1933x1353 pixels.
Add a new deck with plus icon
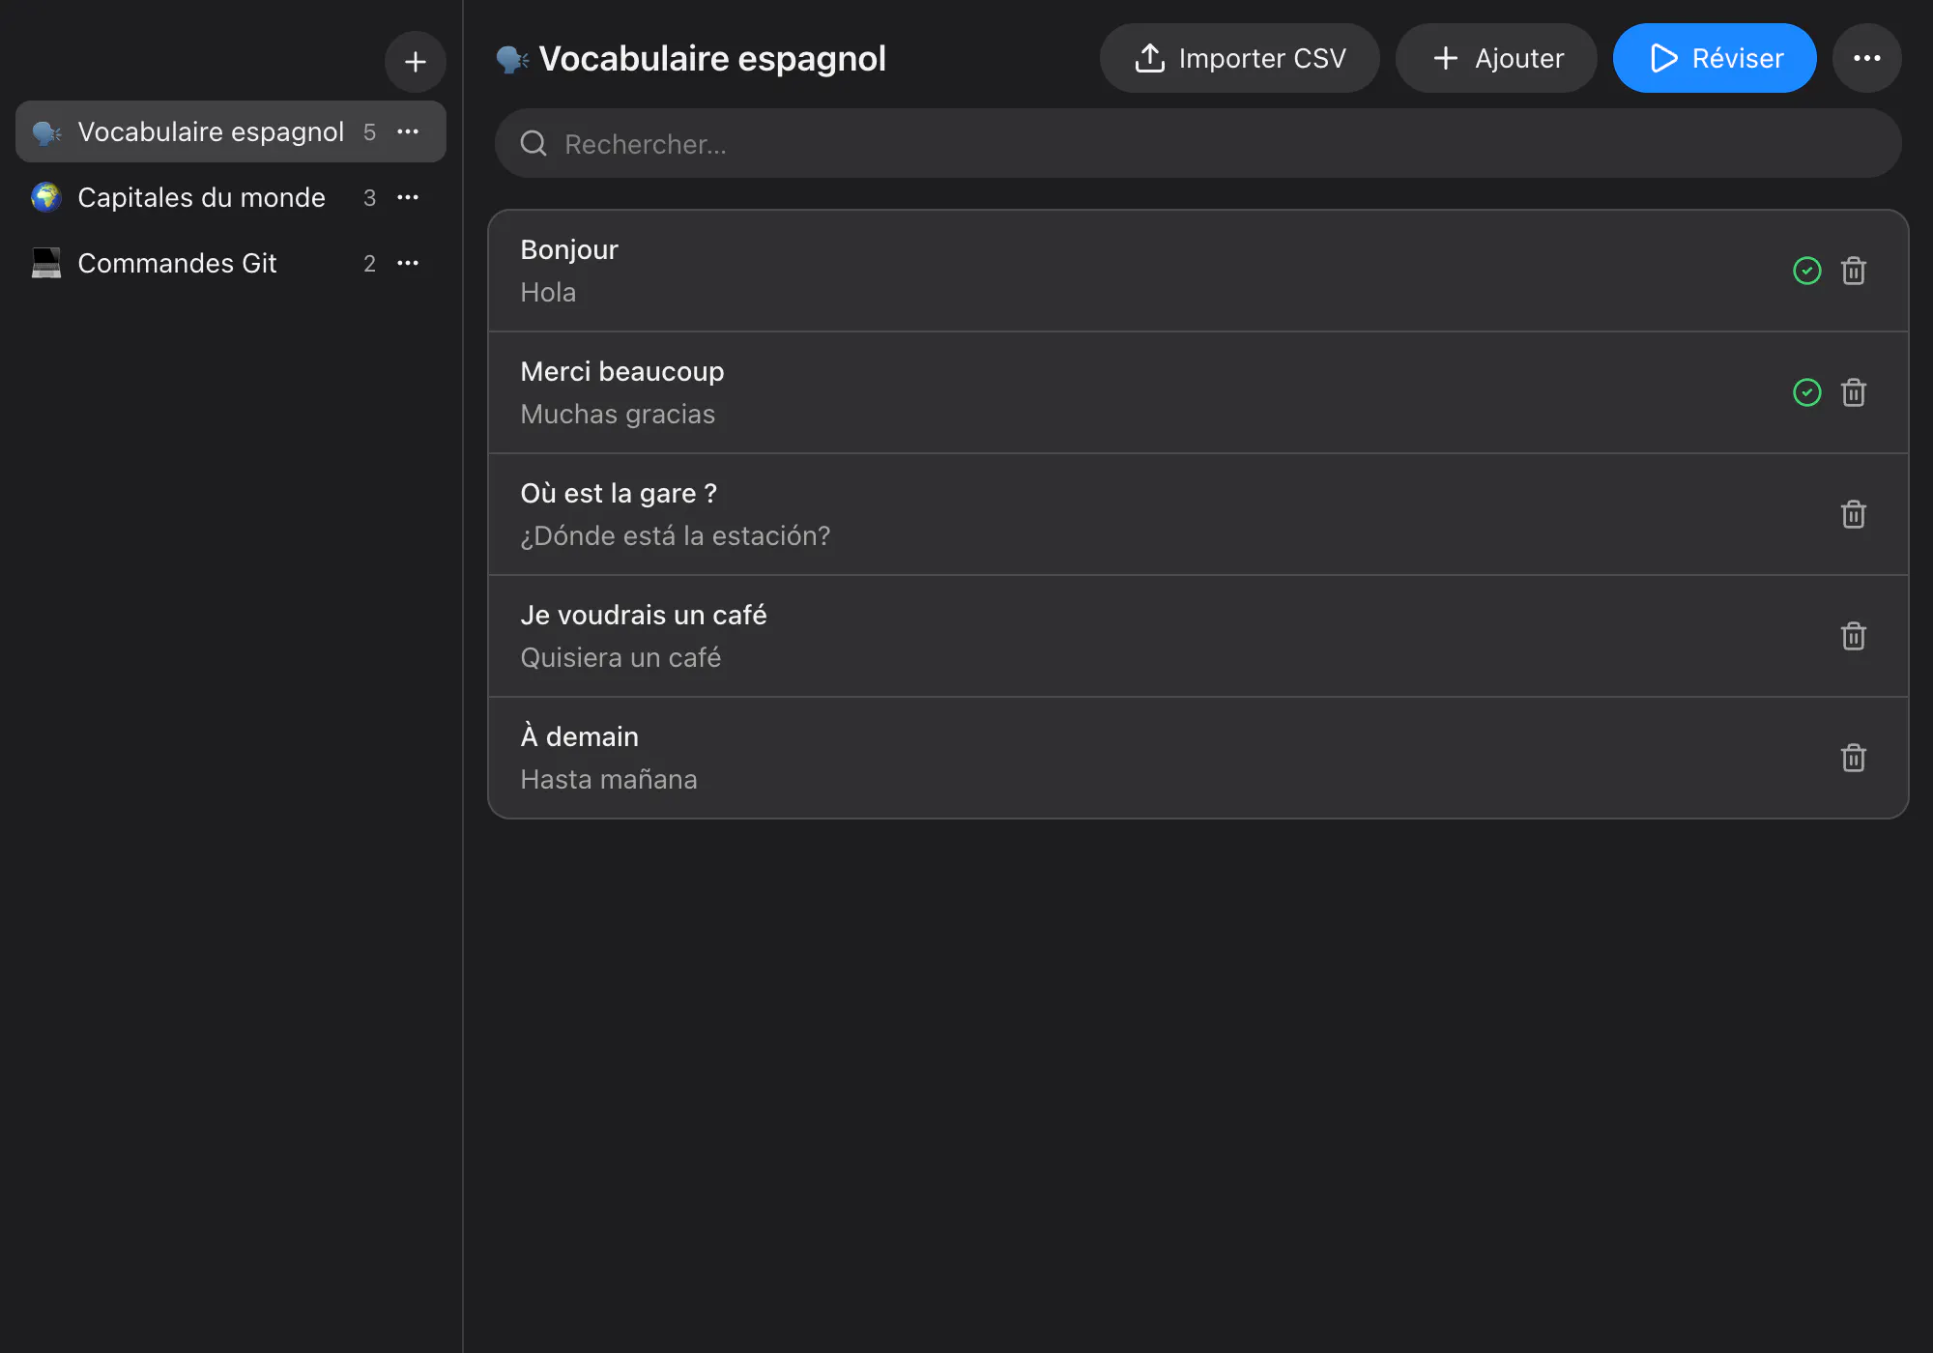click(x=416, y=62)
